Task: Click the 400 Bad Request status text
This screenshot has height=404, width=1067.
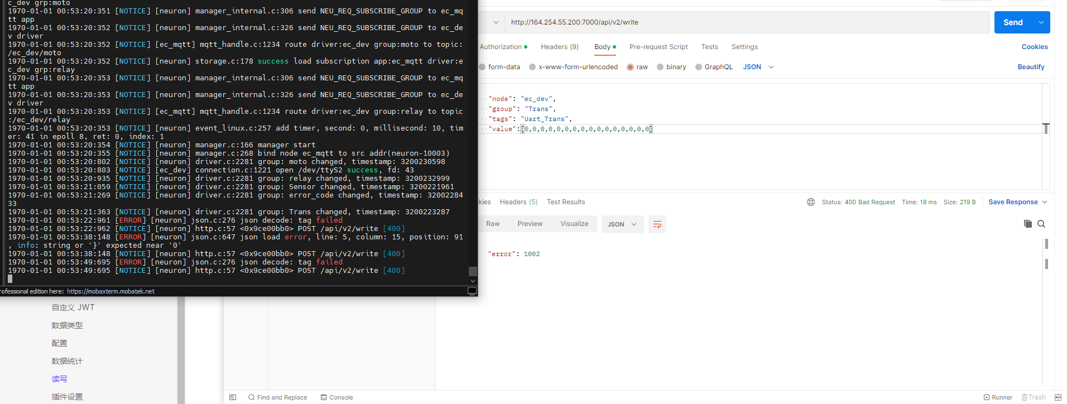Action: [x=869, y=202]
